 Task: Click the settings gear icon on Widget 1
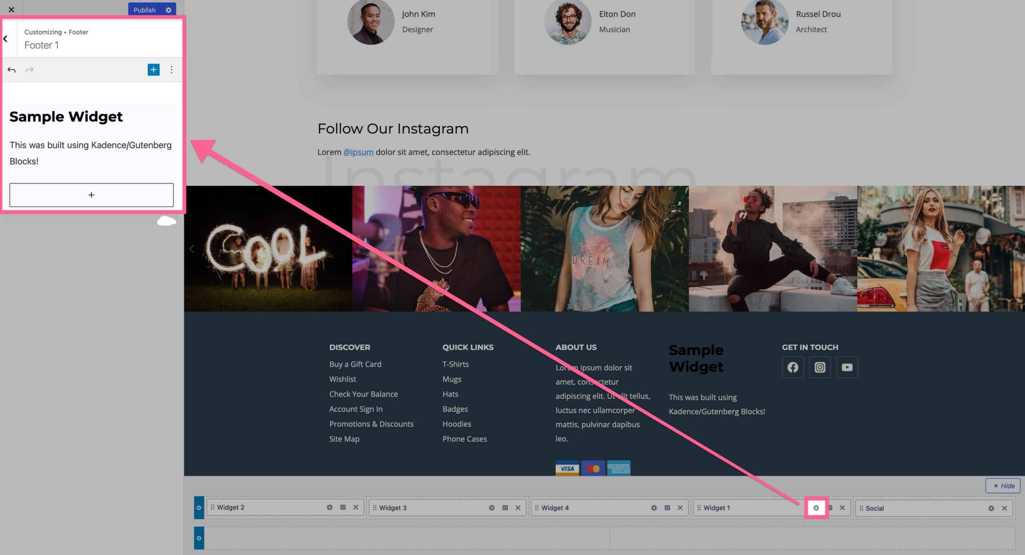click(816, 507)
